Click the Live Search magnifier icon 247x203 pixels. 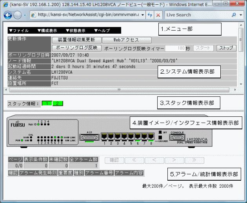234,15
